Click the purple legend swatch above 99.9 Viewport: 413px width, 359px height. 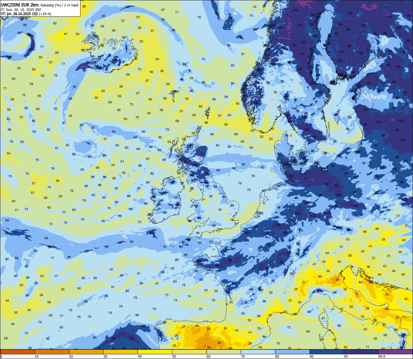(x=395, y=352)
